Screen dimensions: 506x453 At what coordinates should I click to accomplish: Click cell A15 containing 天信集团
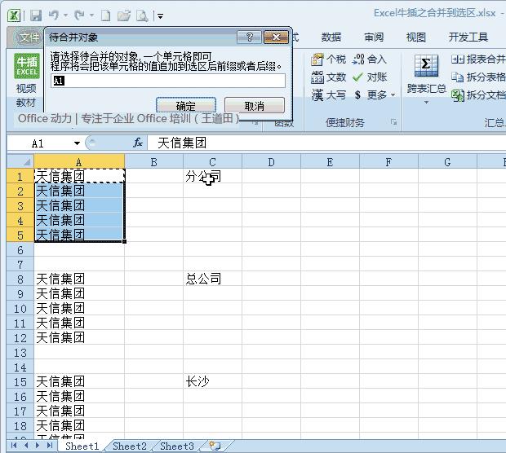click(x=79, y=381)
